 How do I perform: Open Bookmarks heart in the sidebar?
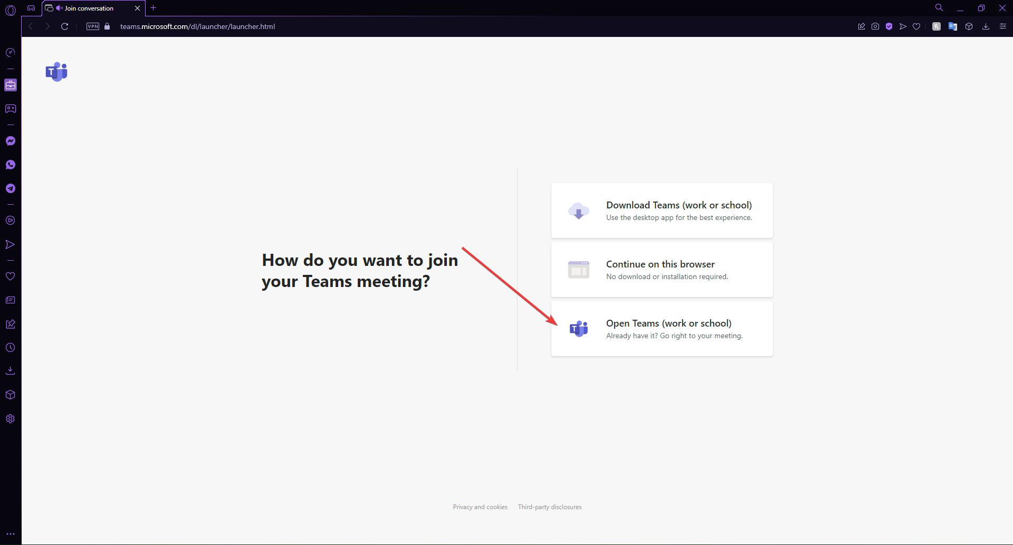pos(11,276)
